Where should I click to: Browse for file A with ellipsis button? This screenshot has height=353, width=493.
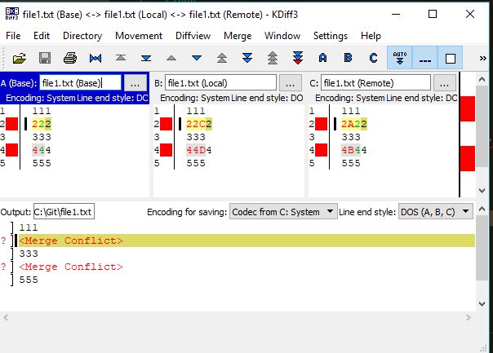[x=135, y=83]
